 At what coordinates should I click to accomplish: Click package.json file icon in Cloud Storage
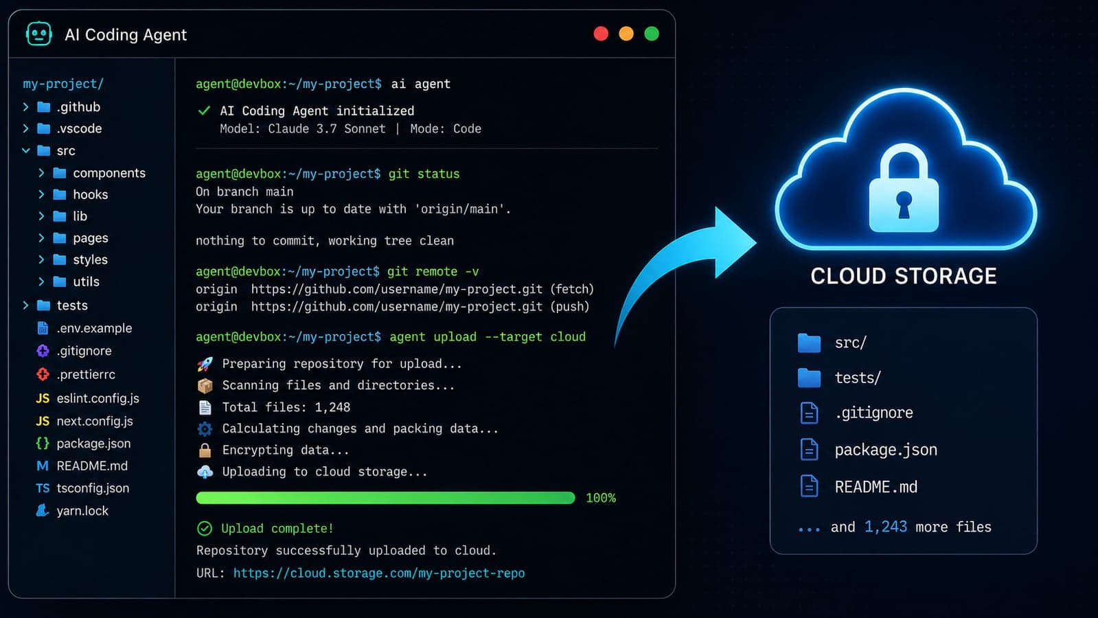(810, 450)
